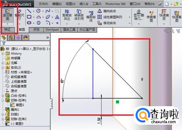The width and height of the screenshot is (182, 130).
Task: Open the 视图(V) menu
Action: pos(71,4)
